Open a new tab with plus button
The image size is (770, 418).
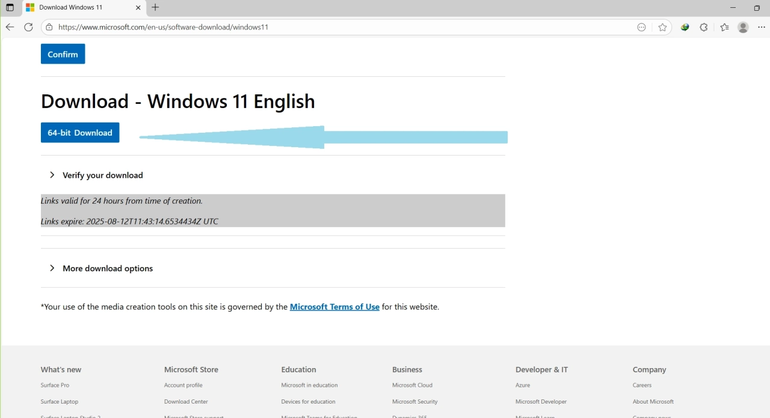pyautogui.click(x=155, y=8)
